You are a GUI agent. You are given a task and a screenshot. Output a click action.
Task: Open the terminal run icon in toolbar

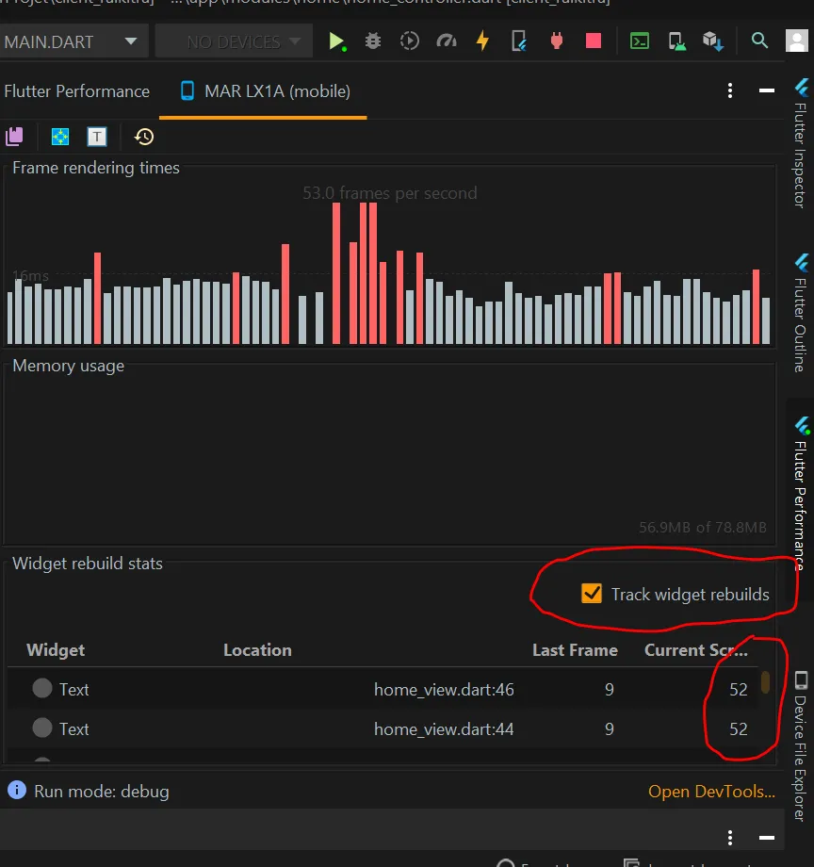[640, 41]
